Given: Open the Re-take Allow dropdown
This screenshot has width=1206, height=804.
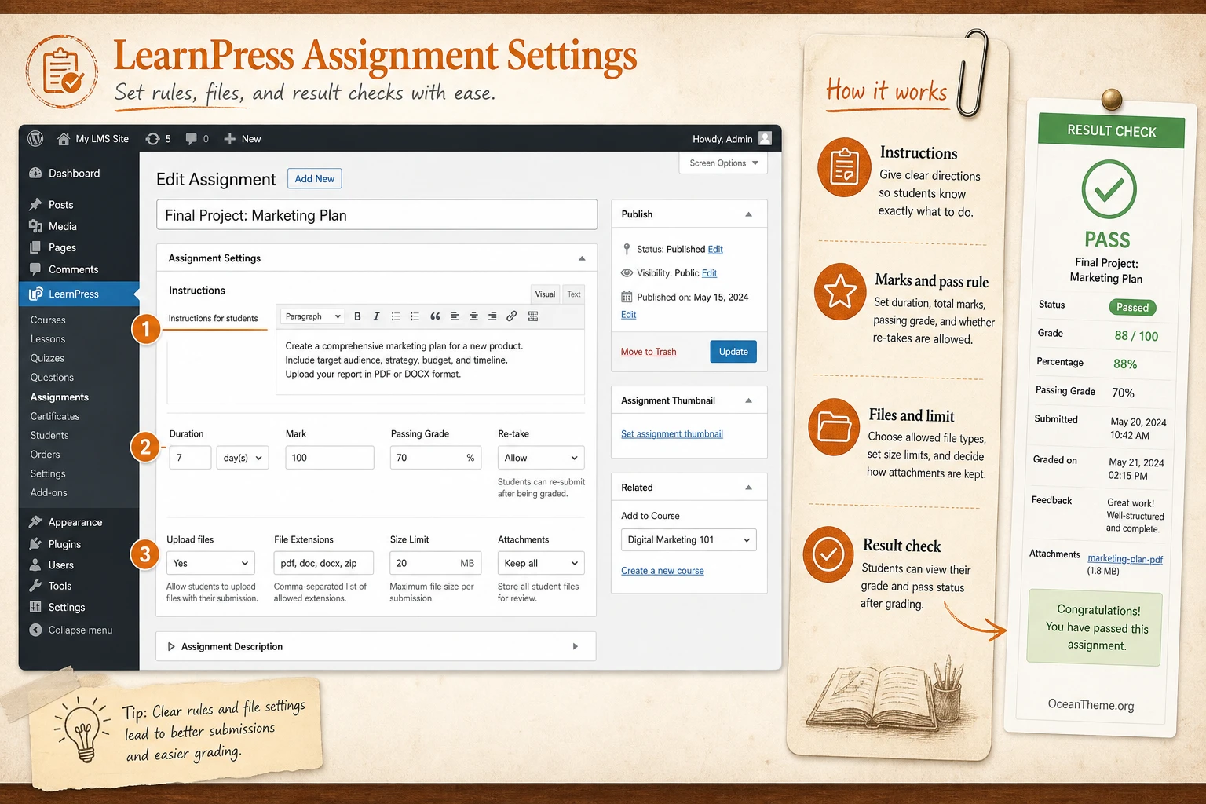Looking at the screenshot, I should (x=541, y=458).
